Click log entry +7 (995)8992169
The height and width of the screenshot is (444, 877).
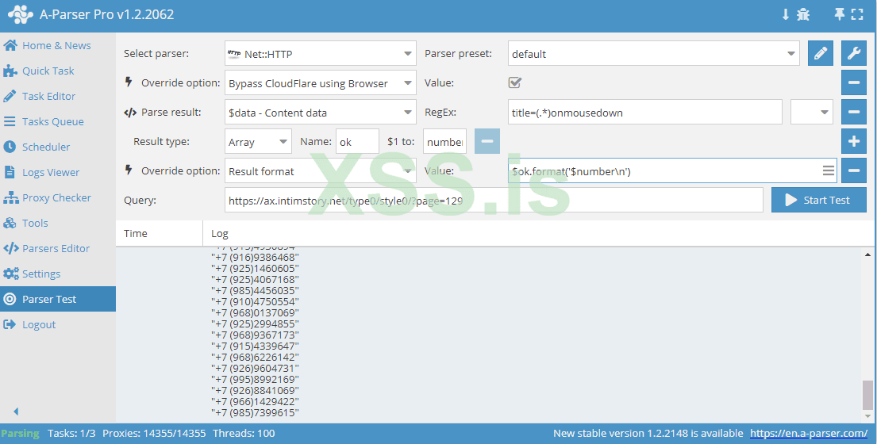[255, 379]
